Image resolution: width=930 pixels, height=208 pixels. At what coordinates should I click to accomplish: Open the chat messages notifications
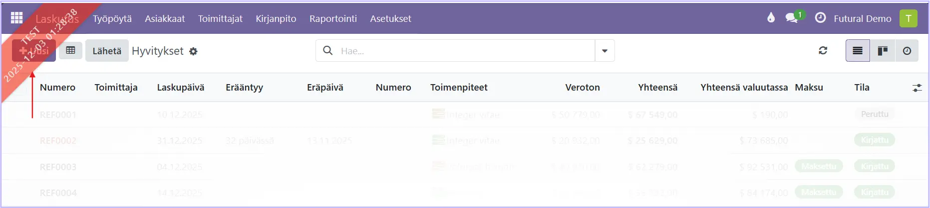tap(792, 18)
